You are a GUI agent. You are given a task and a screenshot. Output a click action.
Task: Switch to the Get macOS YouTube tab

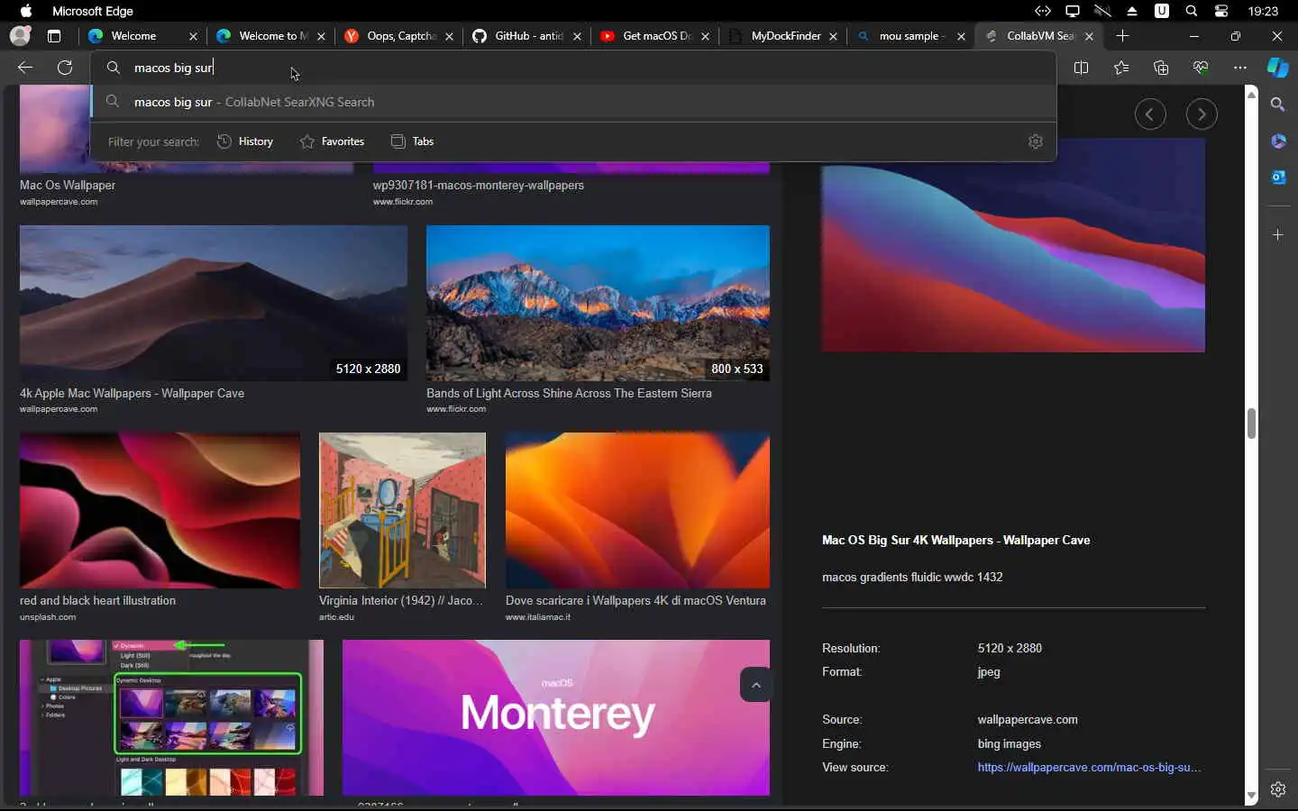click(655, 36)
